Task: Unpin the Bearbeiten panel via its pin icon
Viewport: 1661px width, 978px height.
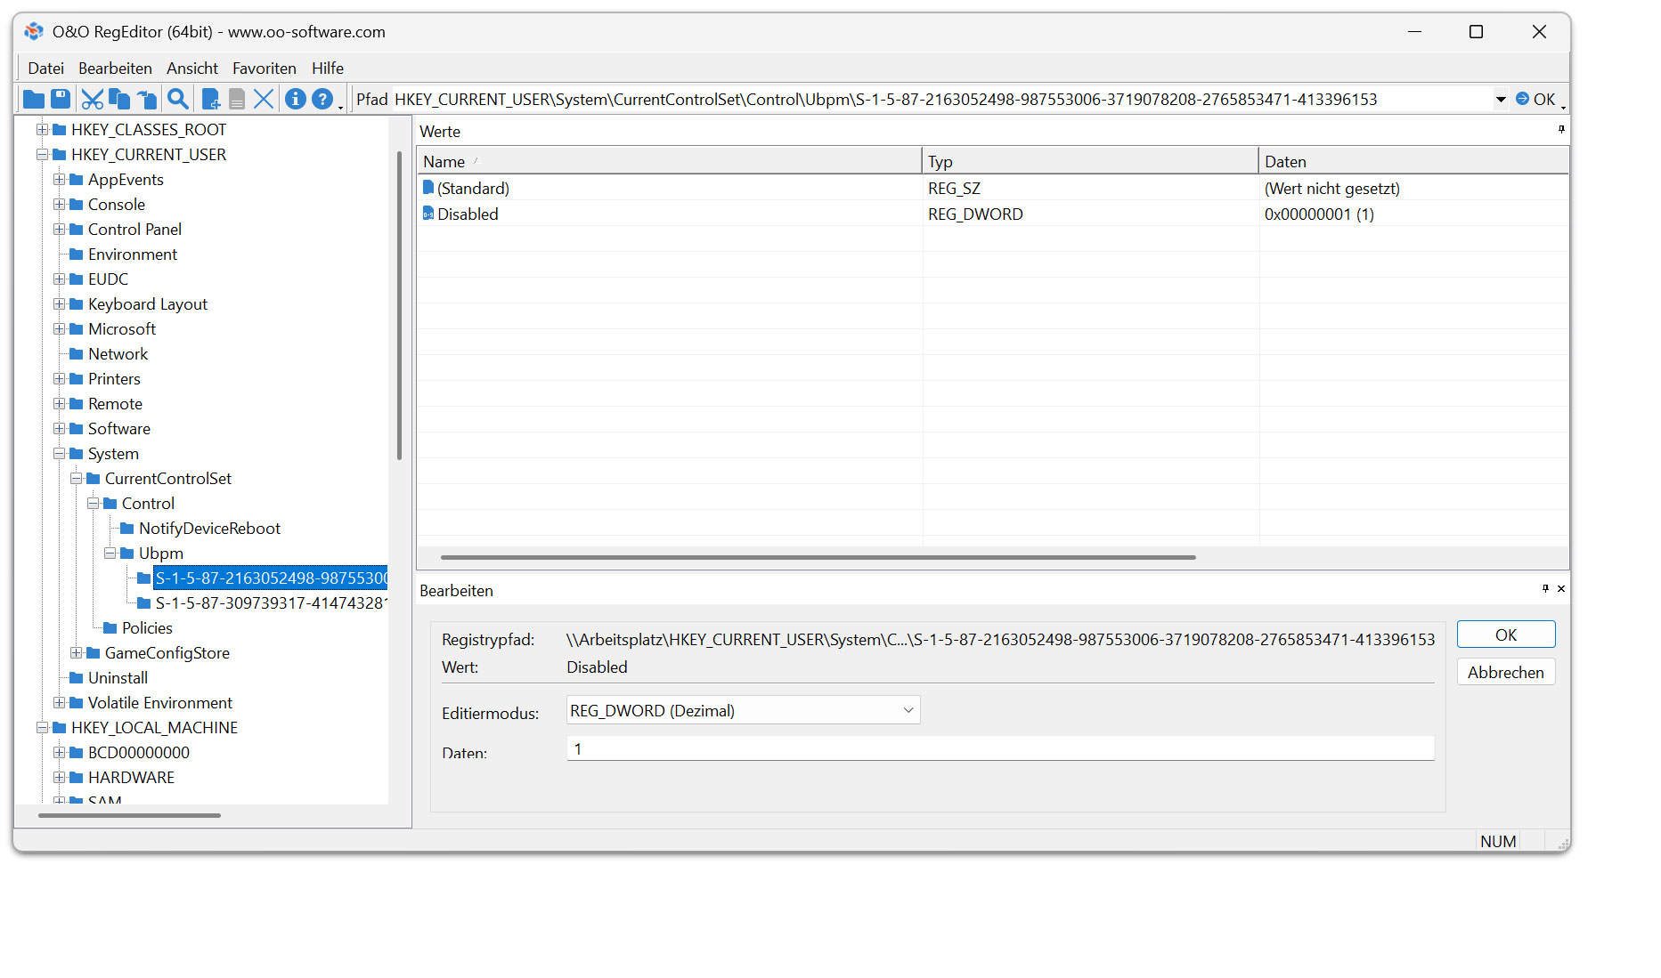Action: click(1545, 588)
